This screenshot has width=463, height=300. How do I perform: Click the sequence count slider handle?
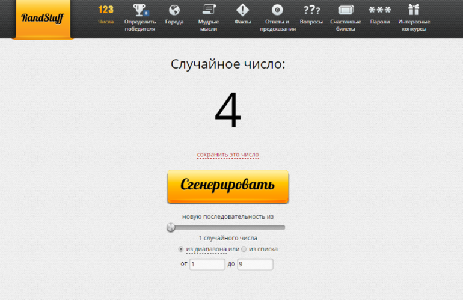[x=171, y=227]
